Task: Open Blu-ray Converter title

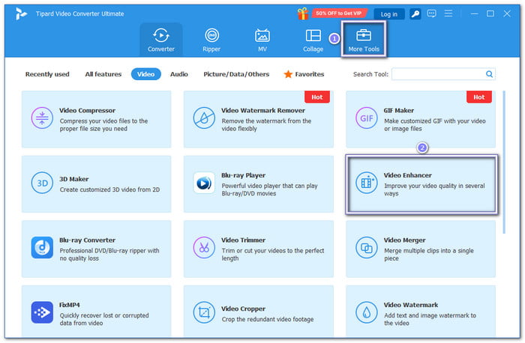Action: pos(88,240)
